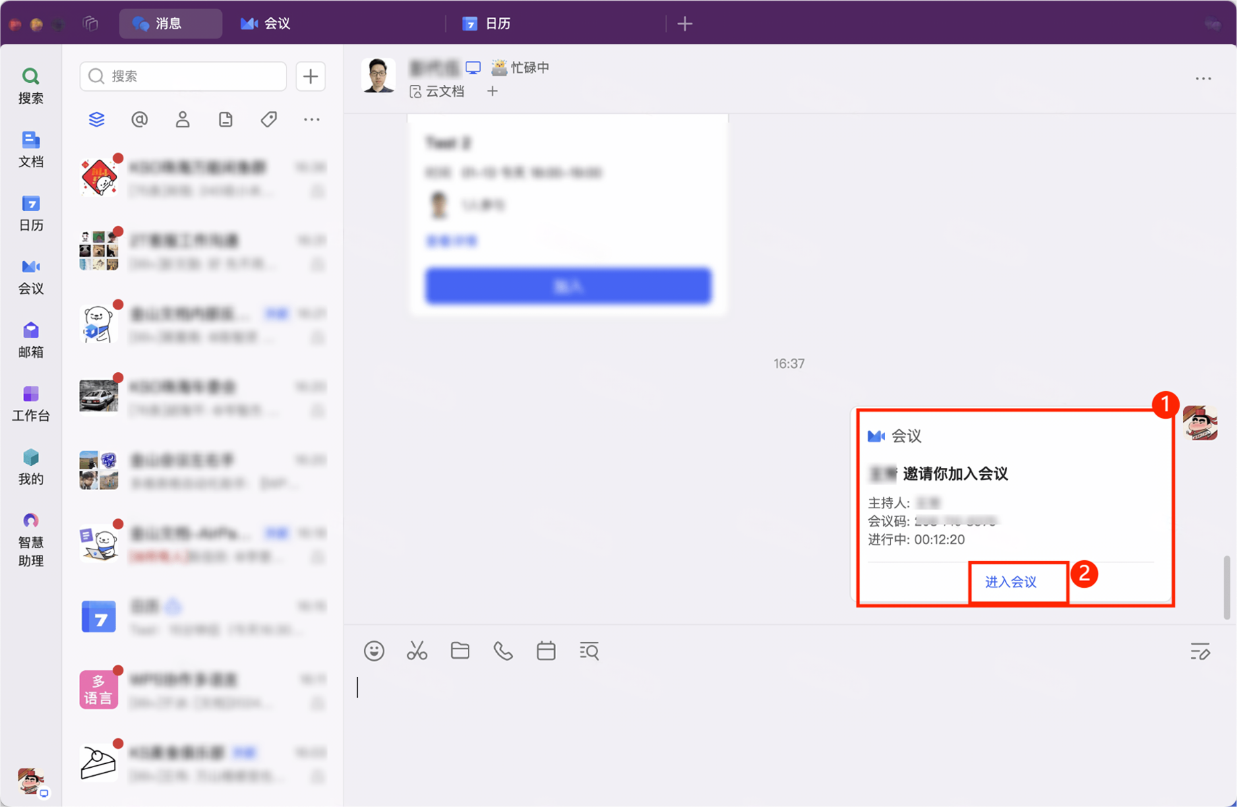
Task: Open the 文档 section in sidebar
Action: pos(30,149)
